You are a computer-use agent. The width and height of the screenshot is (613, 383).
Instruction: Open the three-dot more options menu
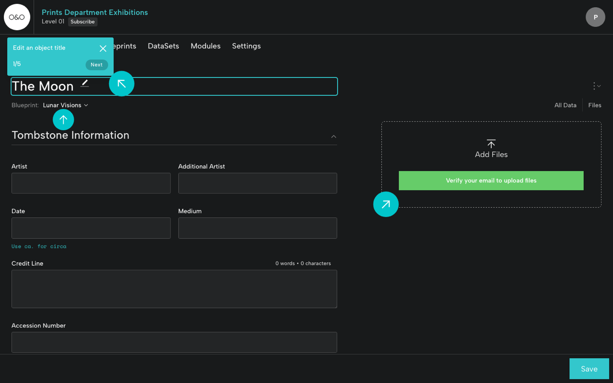click(596, 86)
